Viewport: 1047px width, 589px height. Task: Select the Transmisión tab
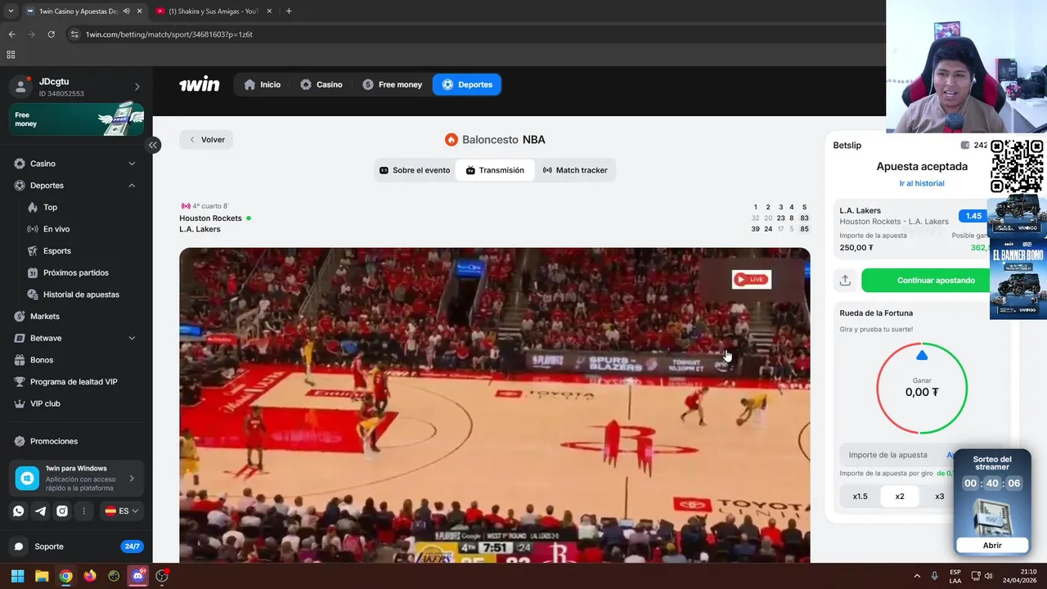(x=495, y=170)
